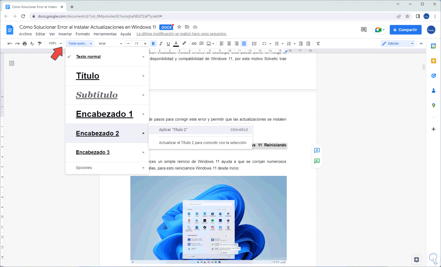Screen dimensions: 441x267
Task: Decrease font size with the minus button
Action: point(128,44)
